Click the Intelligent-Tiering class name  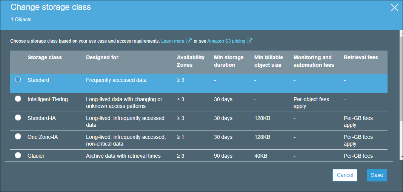click(x=48, y=99)
